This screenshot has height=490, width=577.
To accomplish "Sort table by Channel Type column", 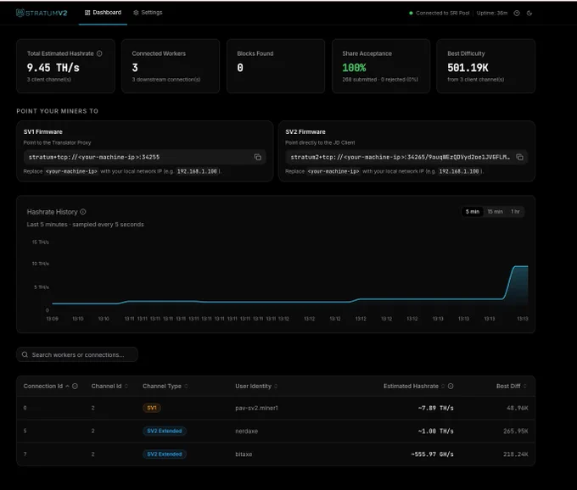I will tap(165, 386).
